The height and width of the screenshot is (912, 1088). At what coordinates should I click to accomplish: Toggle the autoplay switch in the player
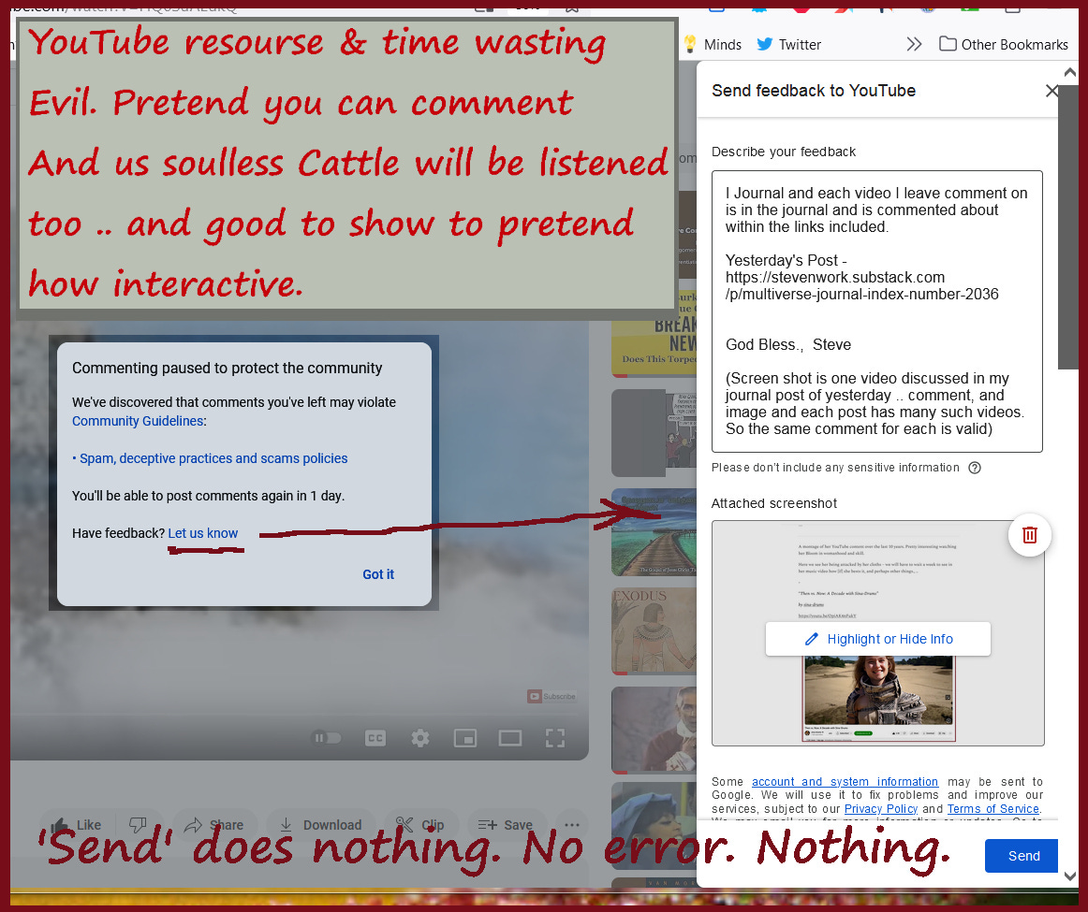point(327,738)
